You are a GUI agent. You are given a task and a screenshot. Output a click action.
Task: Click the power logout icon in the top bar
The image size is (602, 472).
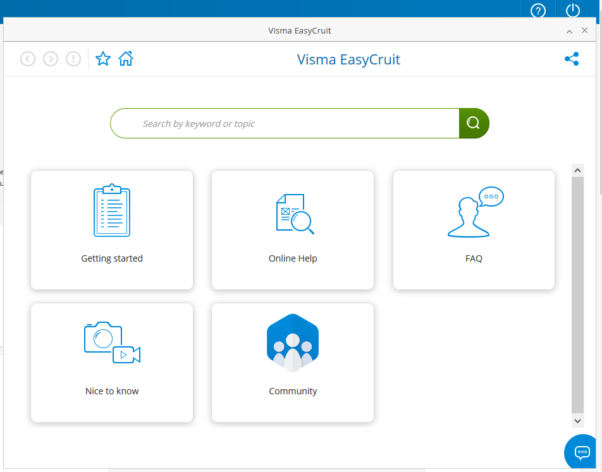tap(573, 10)
